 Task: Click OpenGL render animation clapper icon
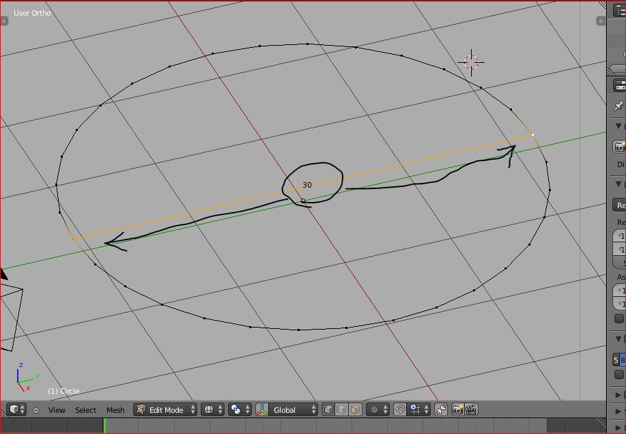coord(471,409)
